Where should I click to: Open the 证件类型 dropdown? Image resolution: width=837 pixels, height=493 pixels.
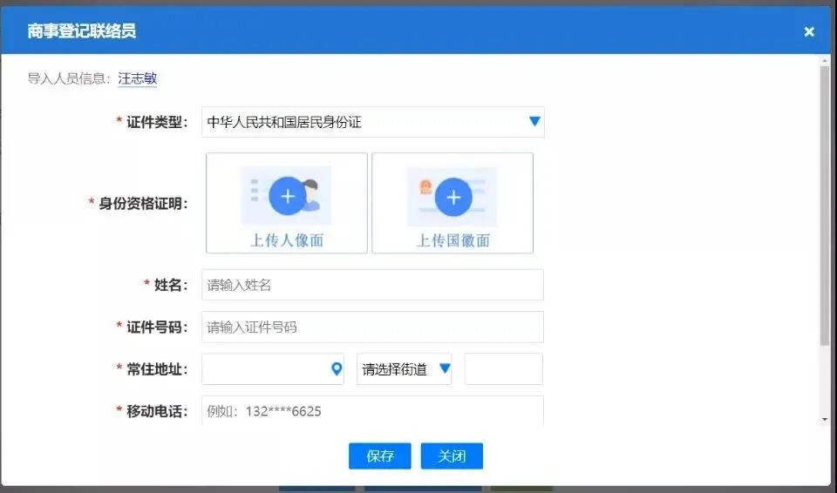tap(372, 122)
